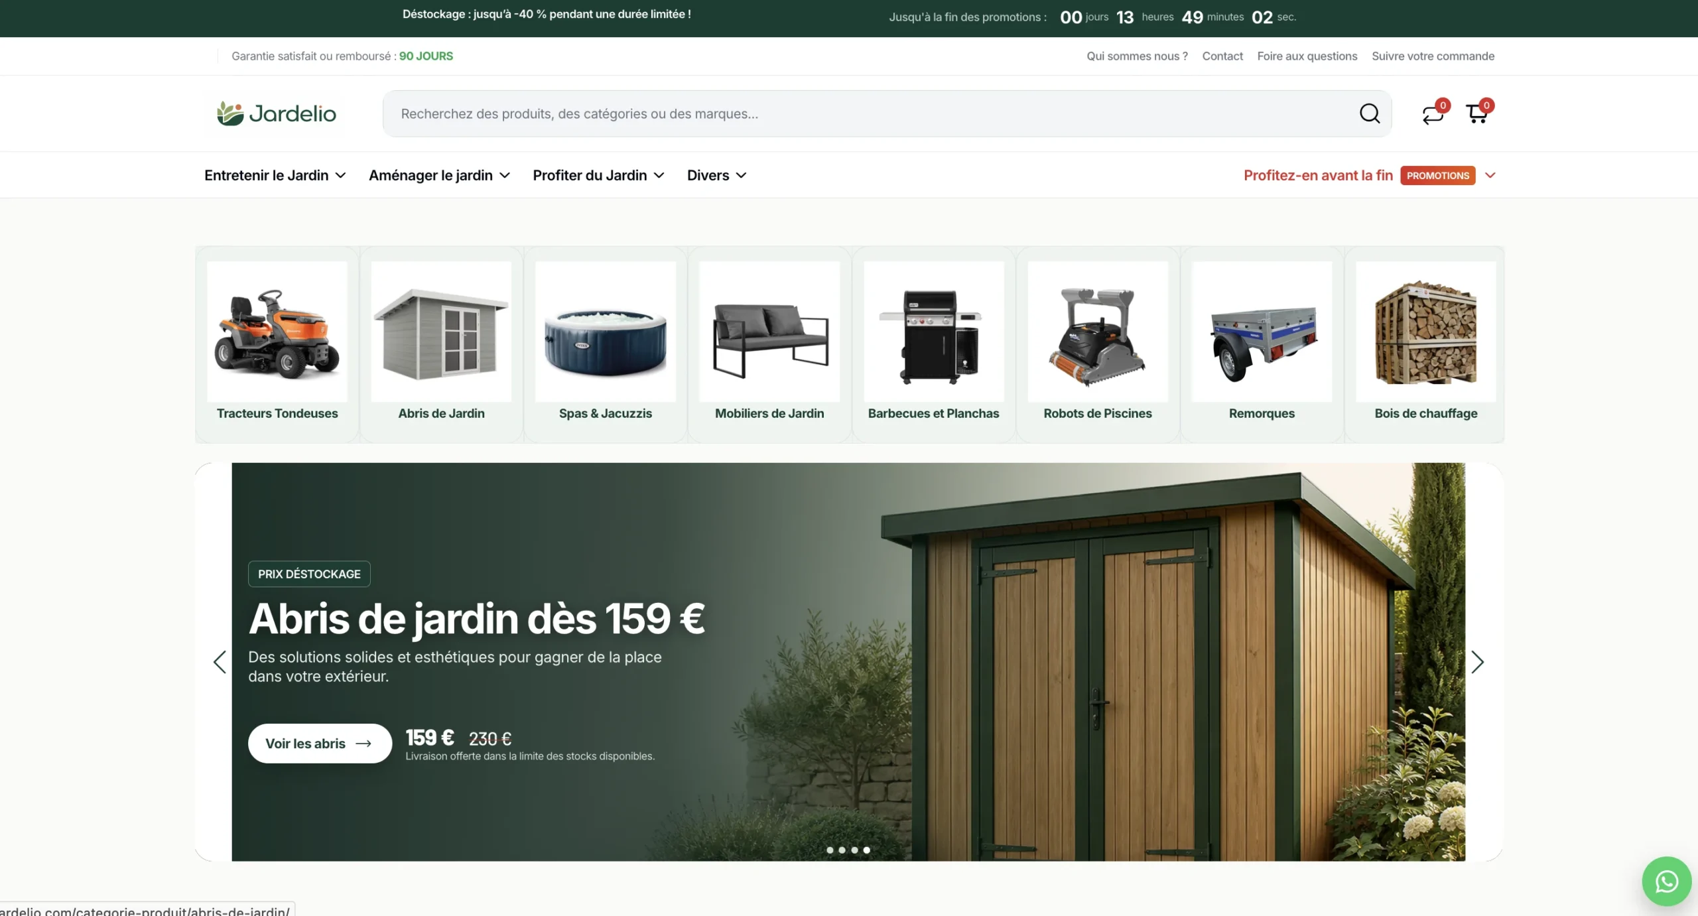1698x916 pixels.
Task: Expand the Profiter du Jardin menu
Action: coord(598,175)
